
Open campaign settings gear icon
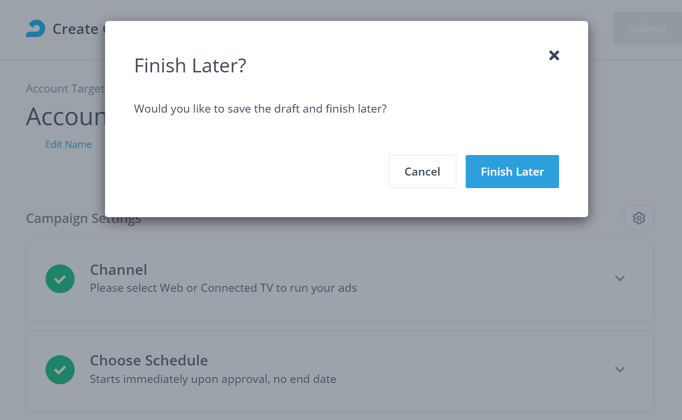(638, 218)
